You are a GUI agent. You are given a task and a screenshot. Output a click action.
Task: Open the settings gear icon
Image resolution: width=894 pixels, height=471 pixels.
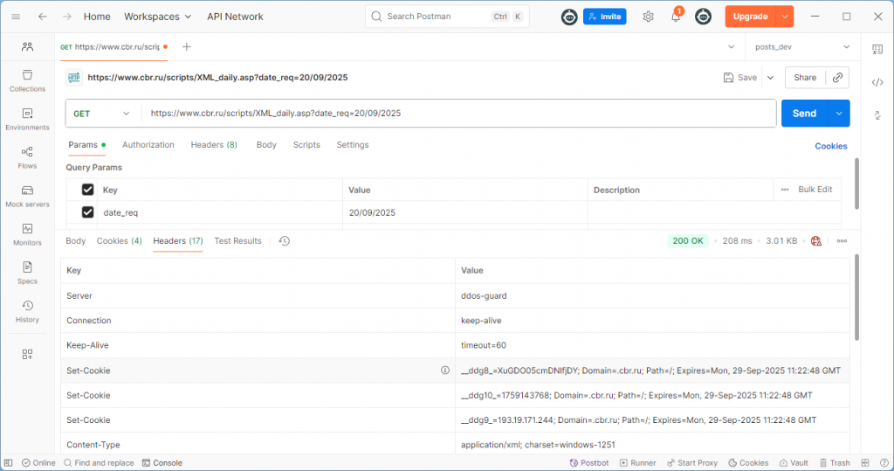click(649, 17)
